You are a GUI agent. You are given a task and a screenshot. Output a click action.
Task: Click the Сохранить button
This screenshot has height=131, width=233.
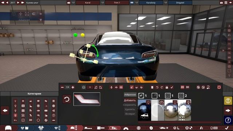130,105
